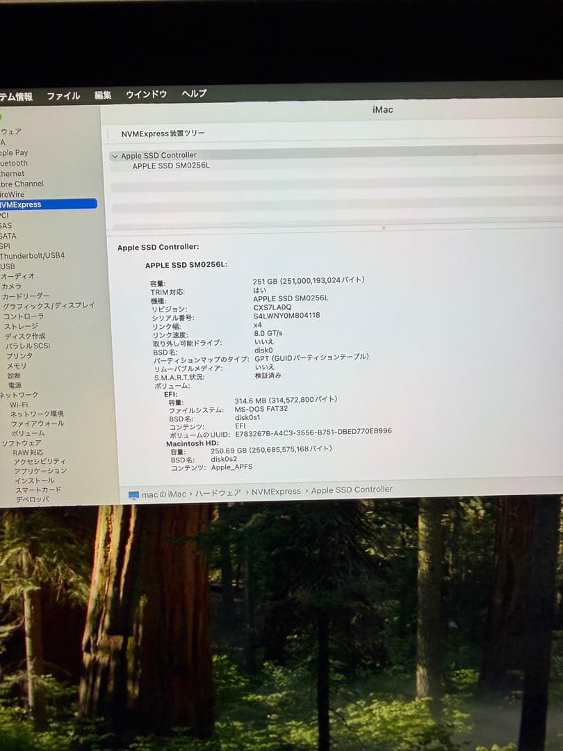Select カメラ in sidebar

(x=12, y=286)
